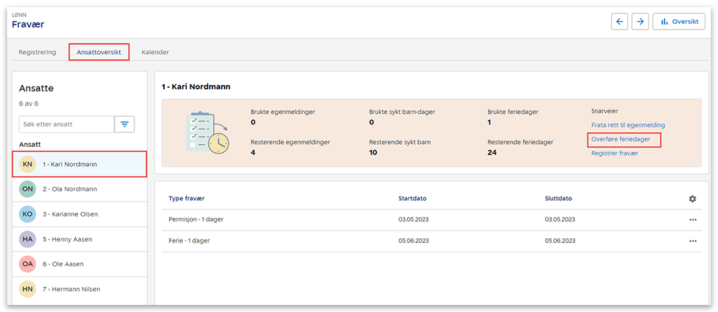Click the Søk etter ansatt field

66,124
